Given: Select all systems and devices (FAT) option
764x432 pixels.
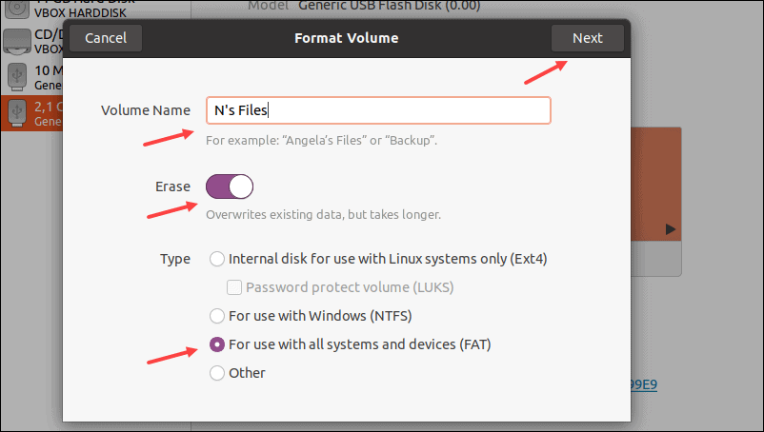Looking at the screenshot, I should click(x=217, y=344).
